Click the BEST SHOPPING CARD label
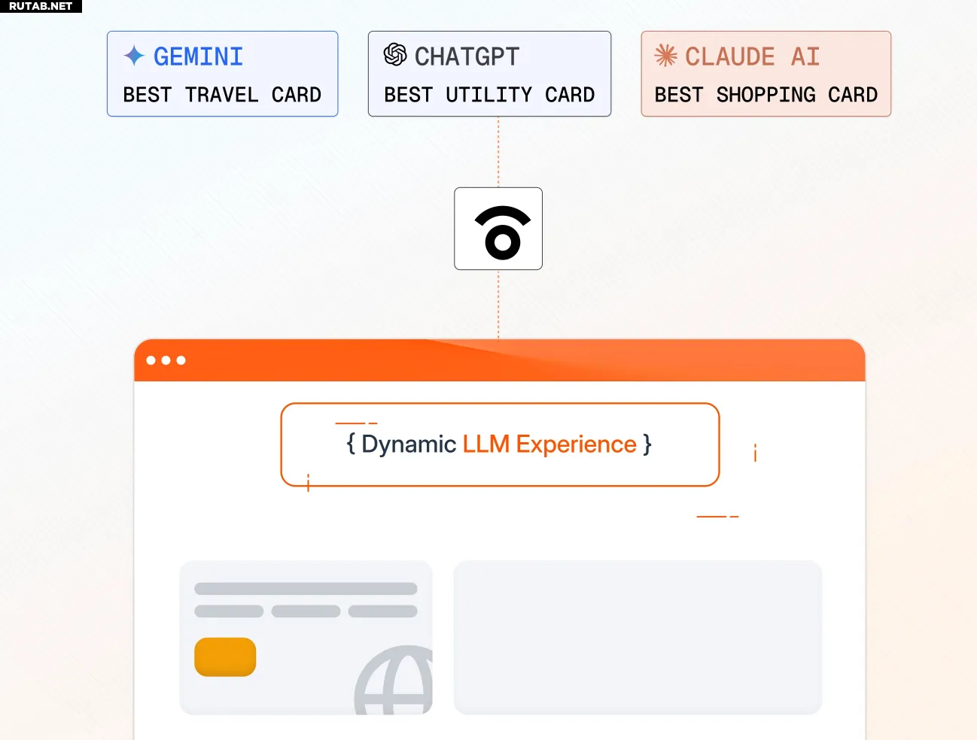The height and width of the screenshot is (740, 977). (x=765, y=95)
